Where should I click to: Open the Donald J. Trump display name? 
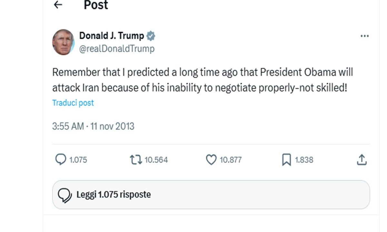click(x=111, y=35)
